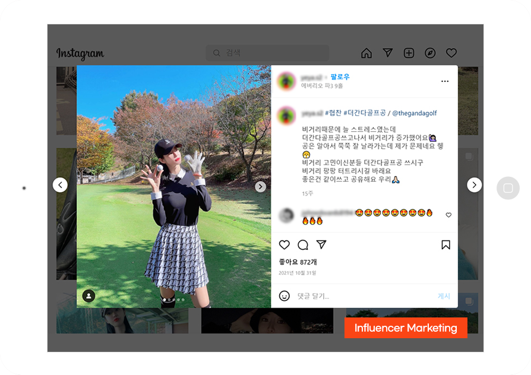Open the Explore compass icon
Viewport: 531px width, 375px height.
point(430,53)
